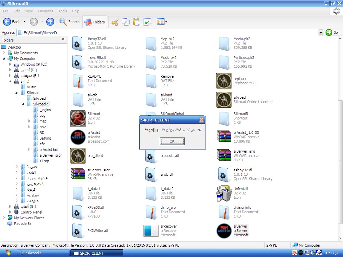Select the replacer application icon

224,81
